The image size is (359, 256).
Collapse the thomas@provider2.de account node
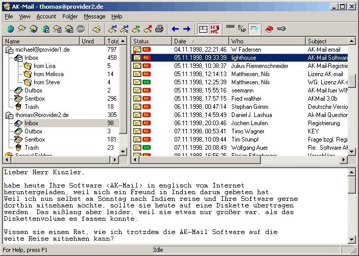[11, 117]
